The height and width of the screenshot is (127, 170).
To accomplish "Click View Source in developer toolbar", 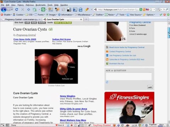I will click(x=134, y=15).
